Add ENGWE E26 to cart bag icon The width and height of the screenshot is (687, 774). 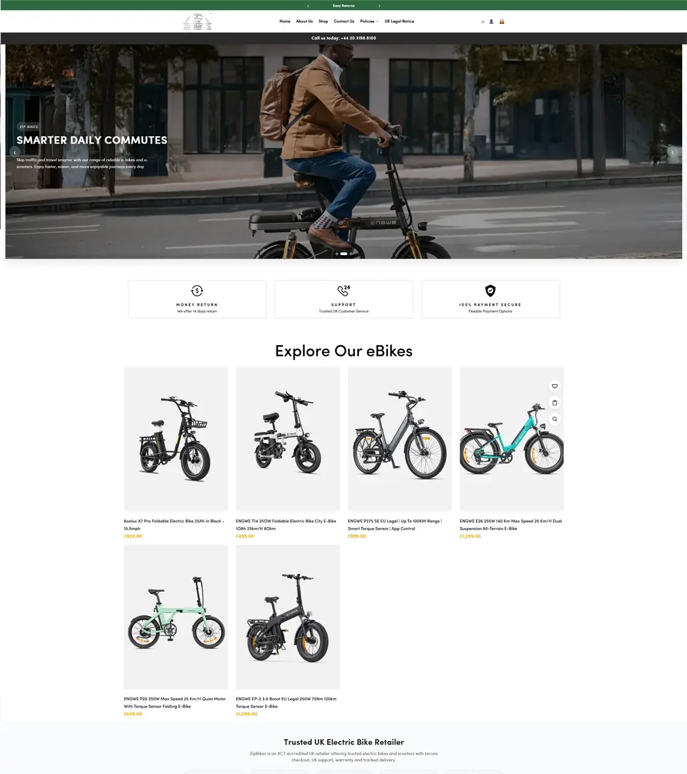(555, 402)
